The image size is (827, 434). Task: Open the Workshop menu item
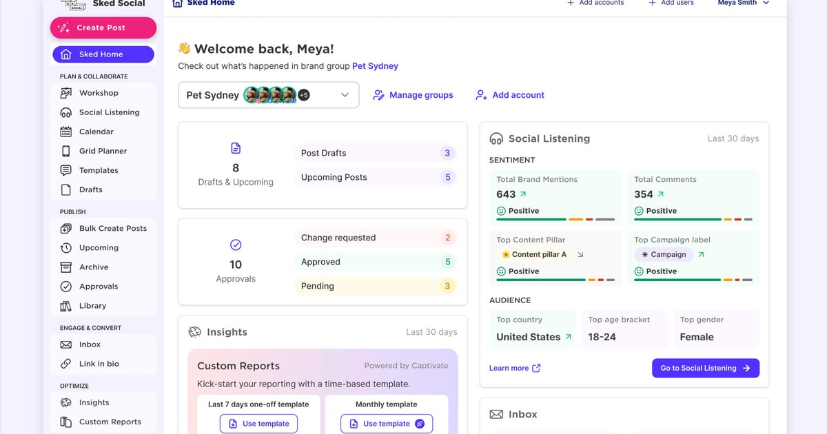point(103,93)
